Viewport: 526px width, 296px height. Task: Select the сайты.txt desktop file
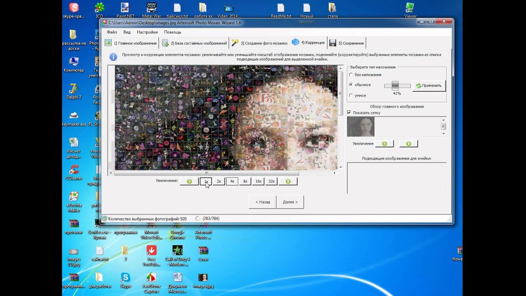coord(99,253)
